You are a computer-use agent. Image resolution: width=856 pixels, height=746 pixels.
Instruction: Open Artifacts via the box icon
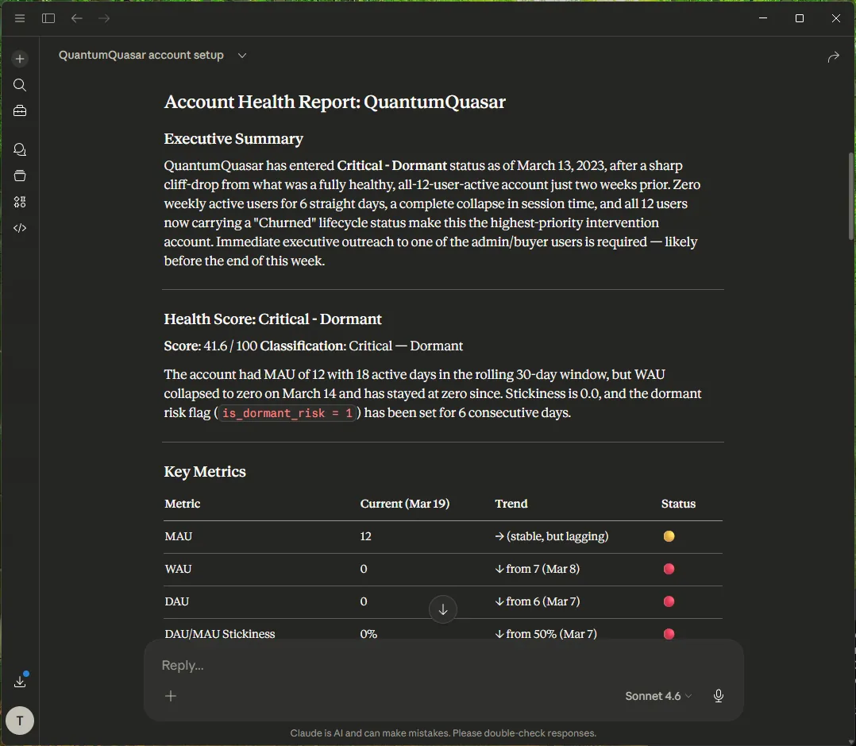(19, 176)
